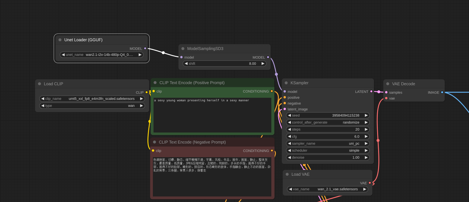
Task: Open control_after_generate randomize selector
Action: click(x=328, y=122)
